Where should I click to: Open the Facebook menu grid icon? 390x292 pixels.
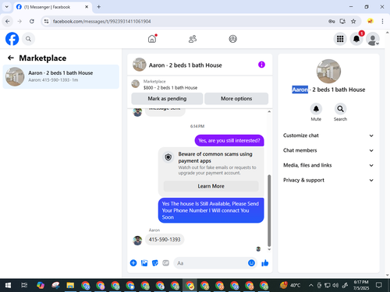point(340,39)
